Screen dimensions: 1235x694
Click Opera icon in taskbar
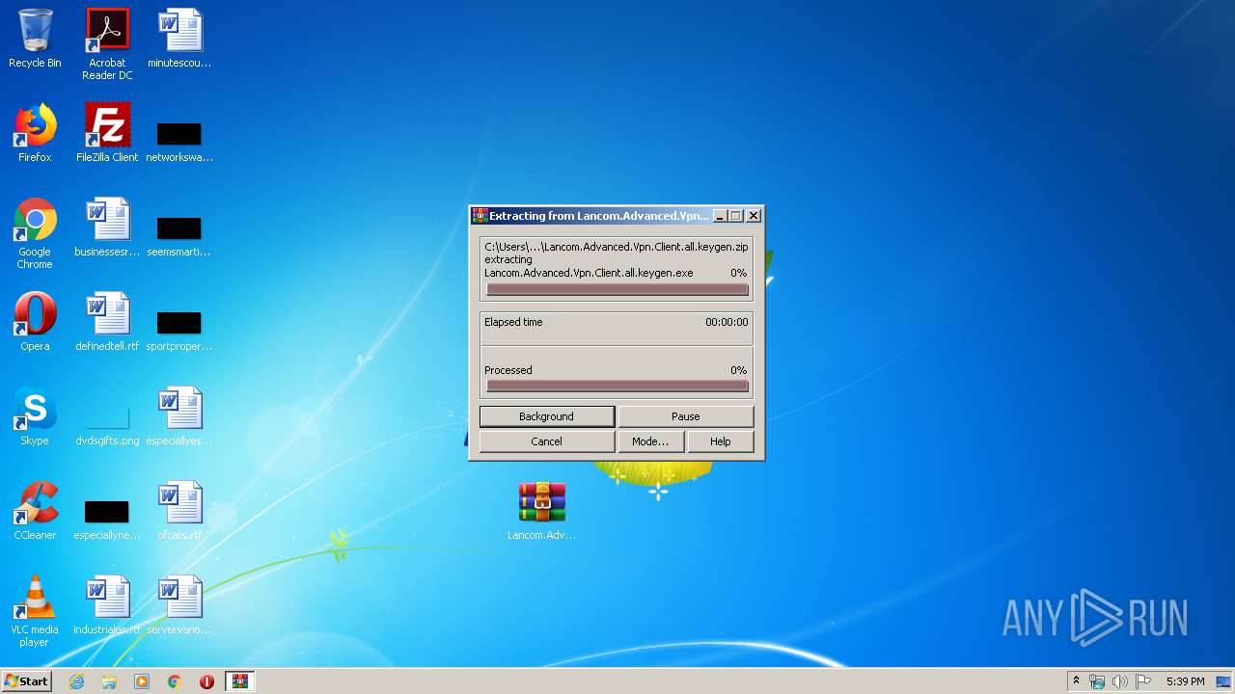(x=206, y=681)
